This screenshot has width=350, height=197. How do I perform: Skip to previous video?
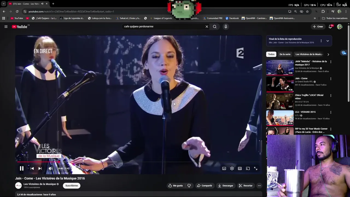point(32,169)
